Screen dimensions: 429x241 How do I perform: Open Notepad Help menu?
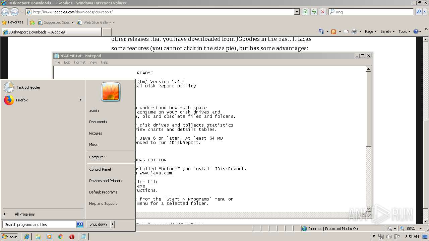point(105,62)
